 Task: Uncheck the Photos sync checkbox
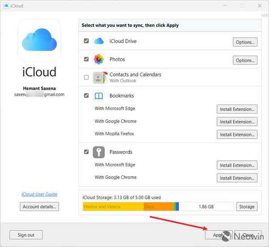point(86,59)
